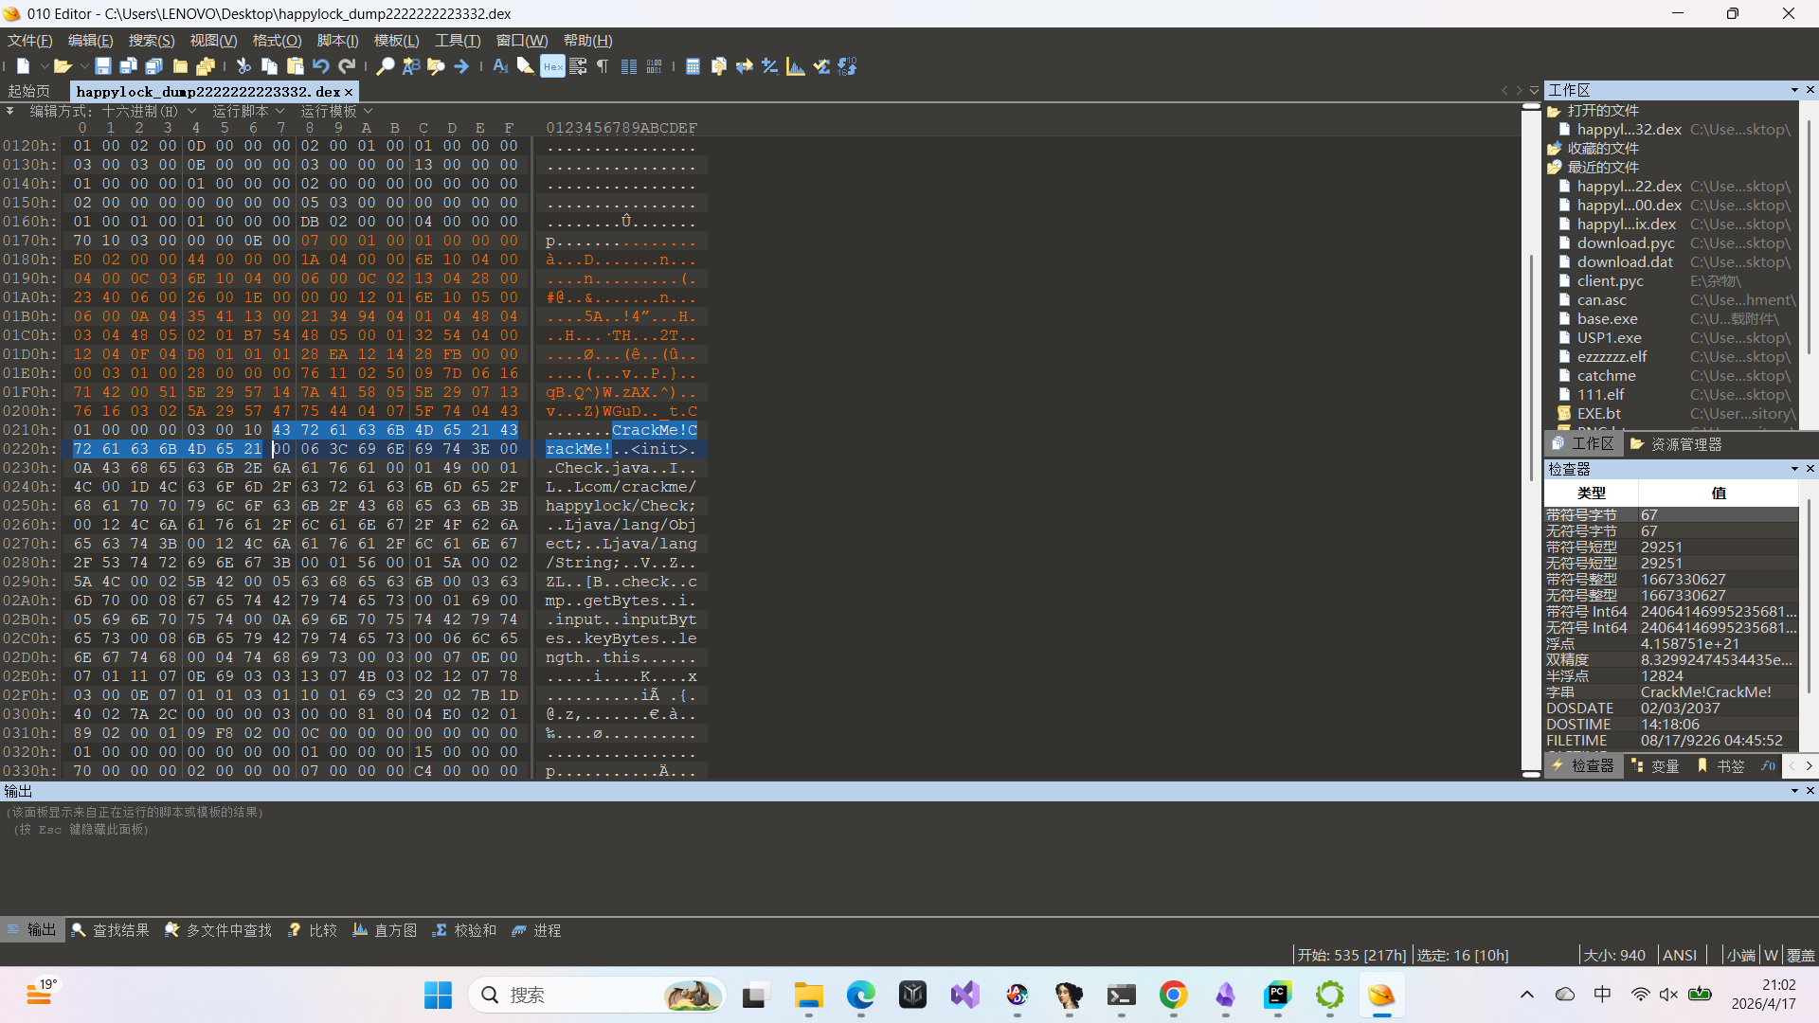Open Chrome from the taskbar
Image resolution: width=1819 pixels, height=1023 pixels.
pyautogui.click(x=1173, y=995)
